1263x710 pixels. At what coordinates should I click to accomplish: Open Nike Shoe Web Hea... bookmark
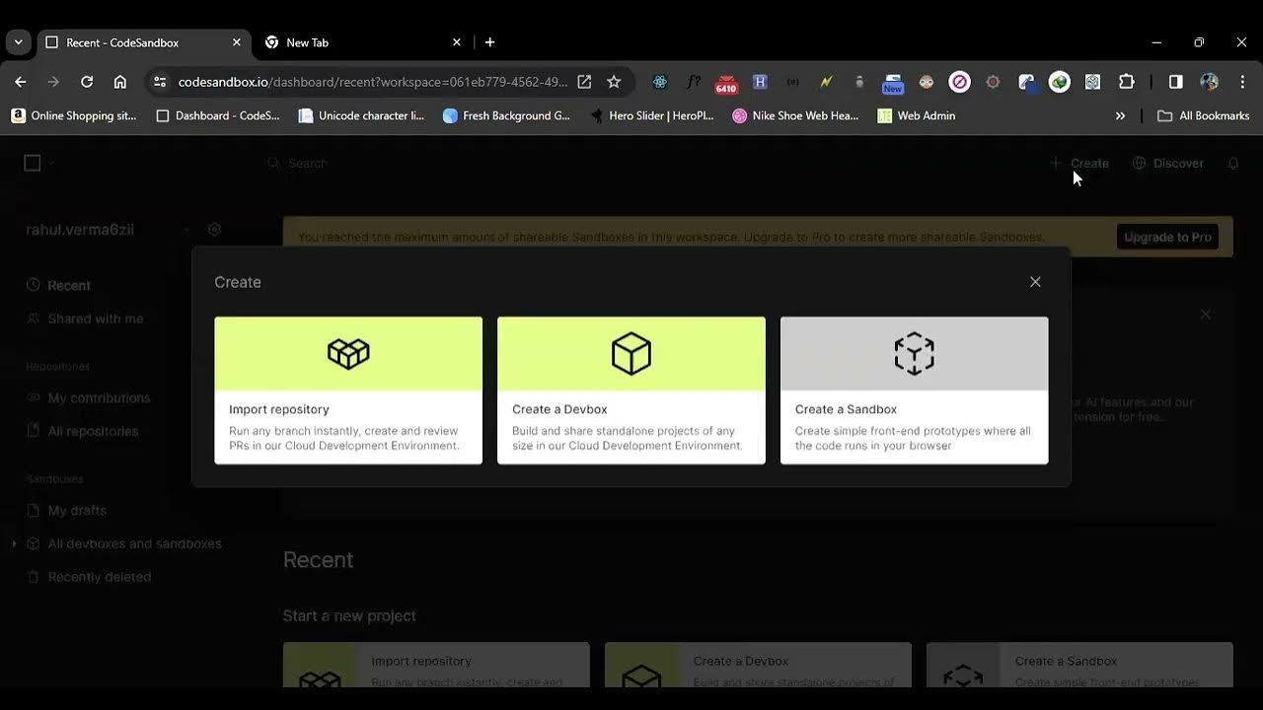click(x=795, y=115)
